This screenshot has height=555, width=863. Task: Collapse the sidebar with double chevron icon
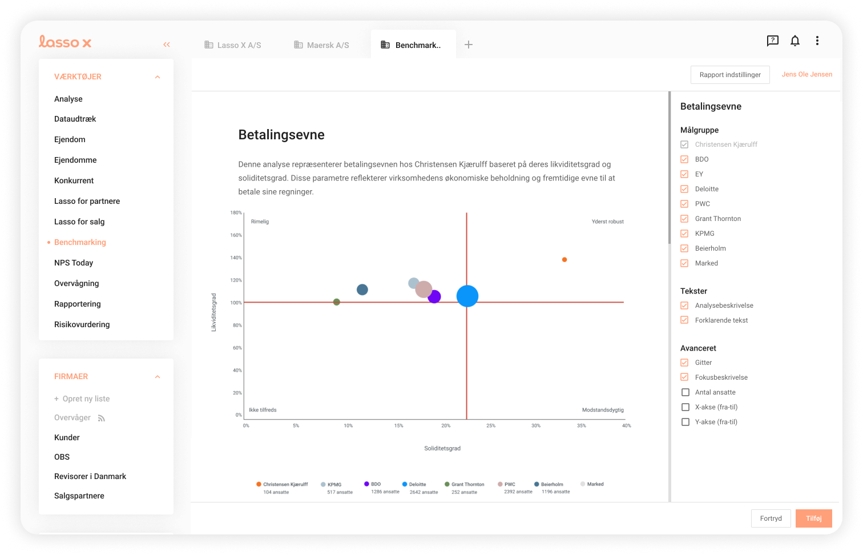point(167,45)
